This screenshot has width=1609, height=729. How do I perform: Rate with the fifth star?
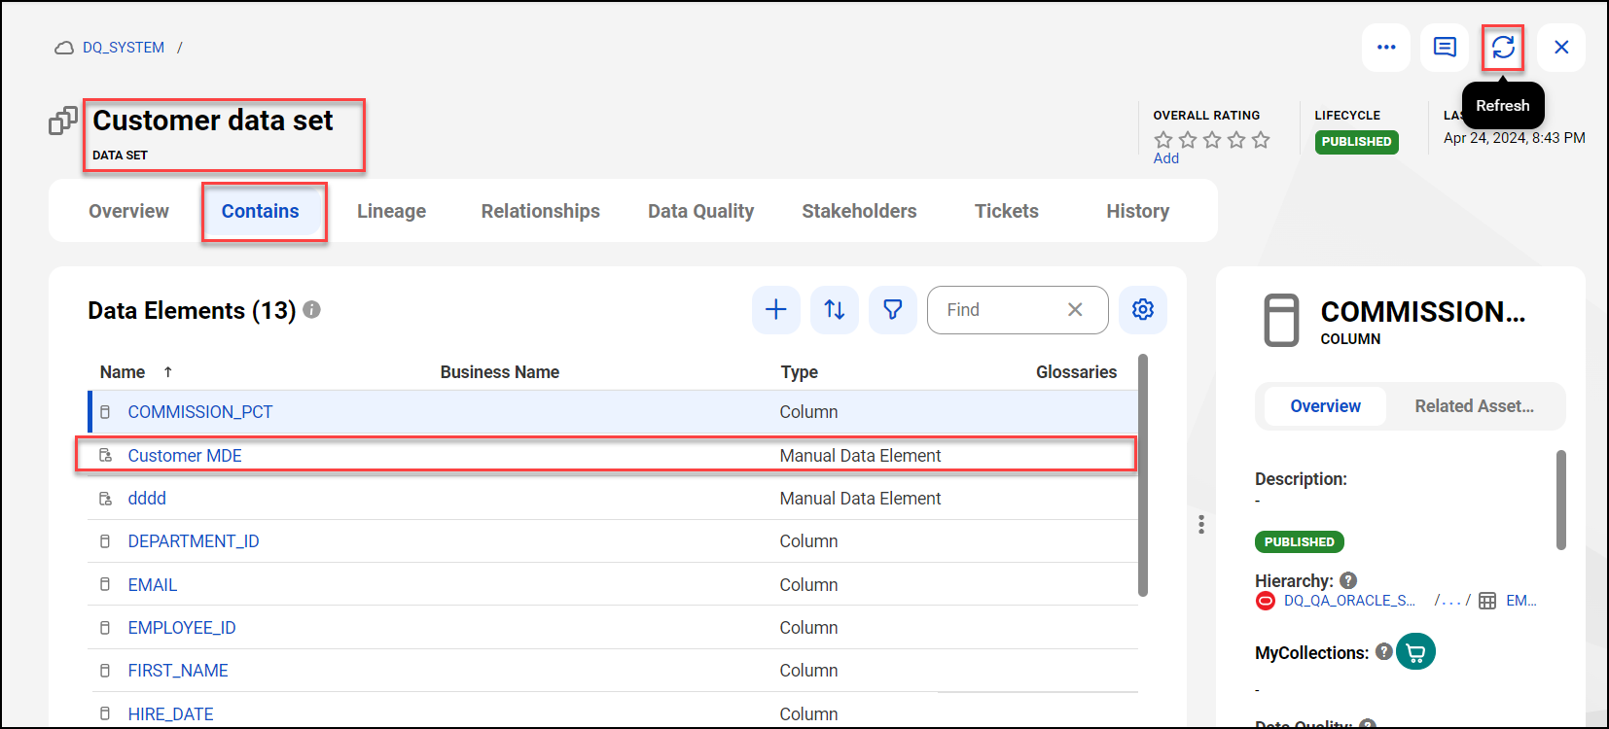pyautogui.click(x=1261, y=140)
